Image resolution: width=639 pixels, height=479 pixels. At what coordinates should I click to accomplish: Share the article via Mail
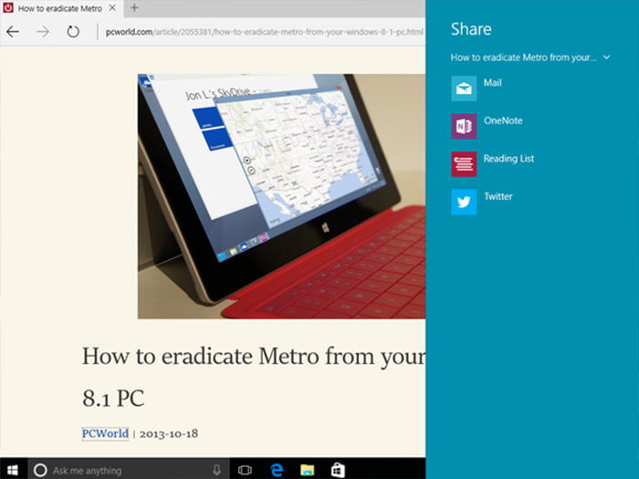(x=465, y=89)
